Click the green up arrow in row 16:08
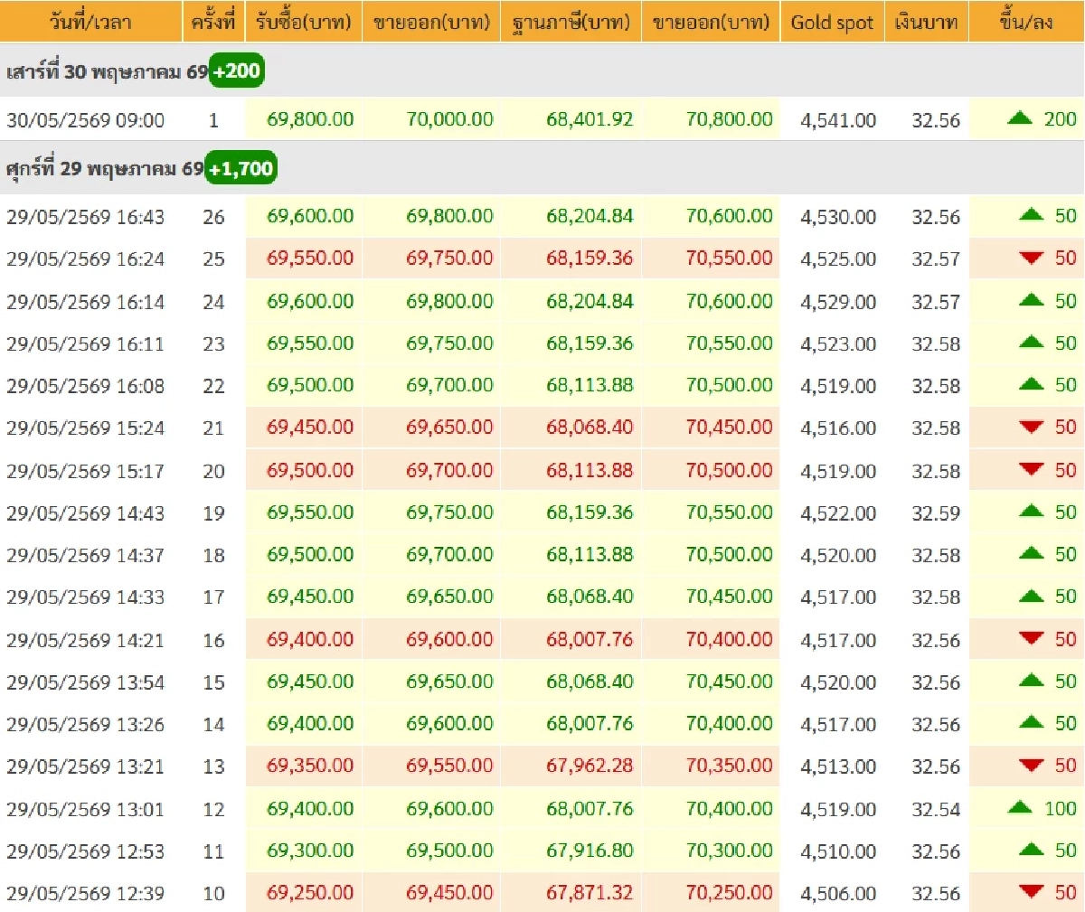 (x=1031, y=384)
